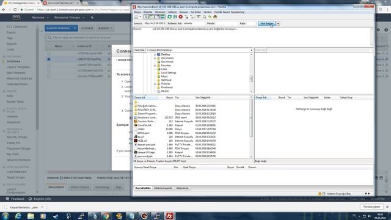Open Volumes link in AWS sidebar

12,117
